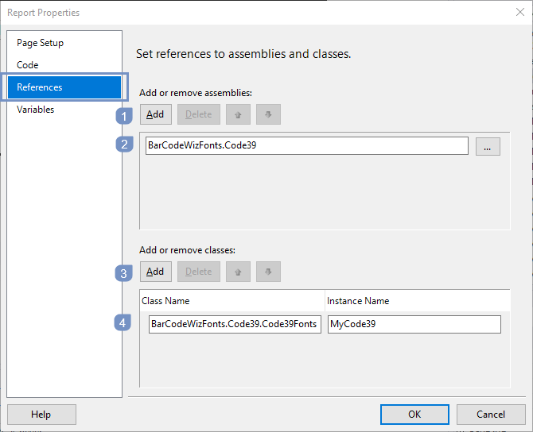Select the References page
The width and height of the screenshot is (533, 432).
pyautogui.click(x=64, y=87)
